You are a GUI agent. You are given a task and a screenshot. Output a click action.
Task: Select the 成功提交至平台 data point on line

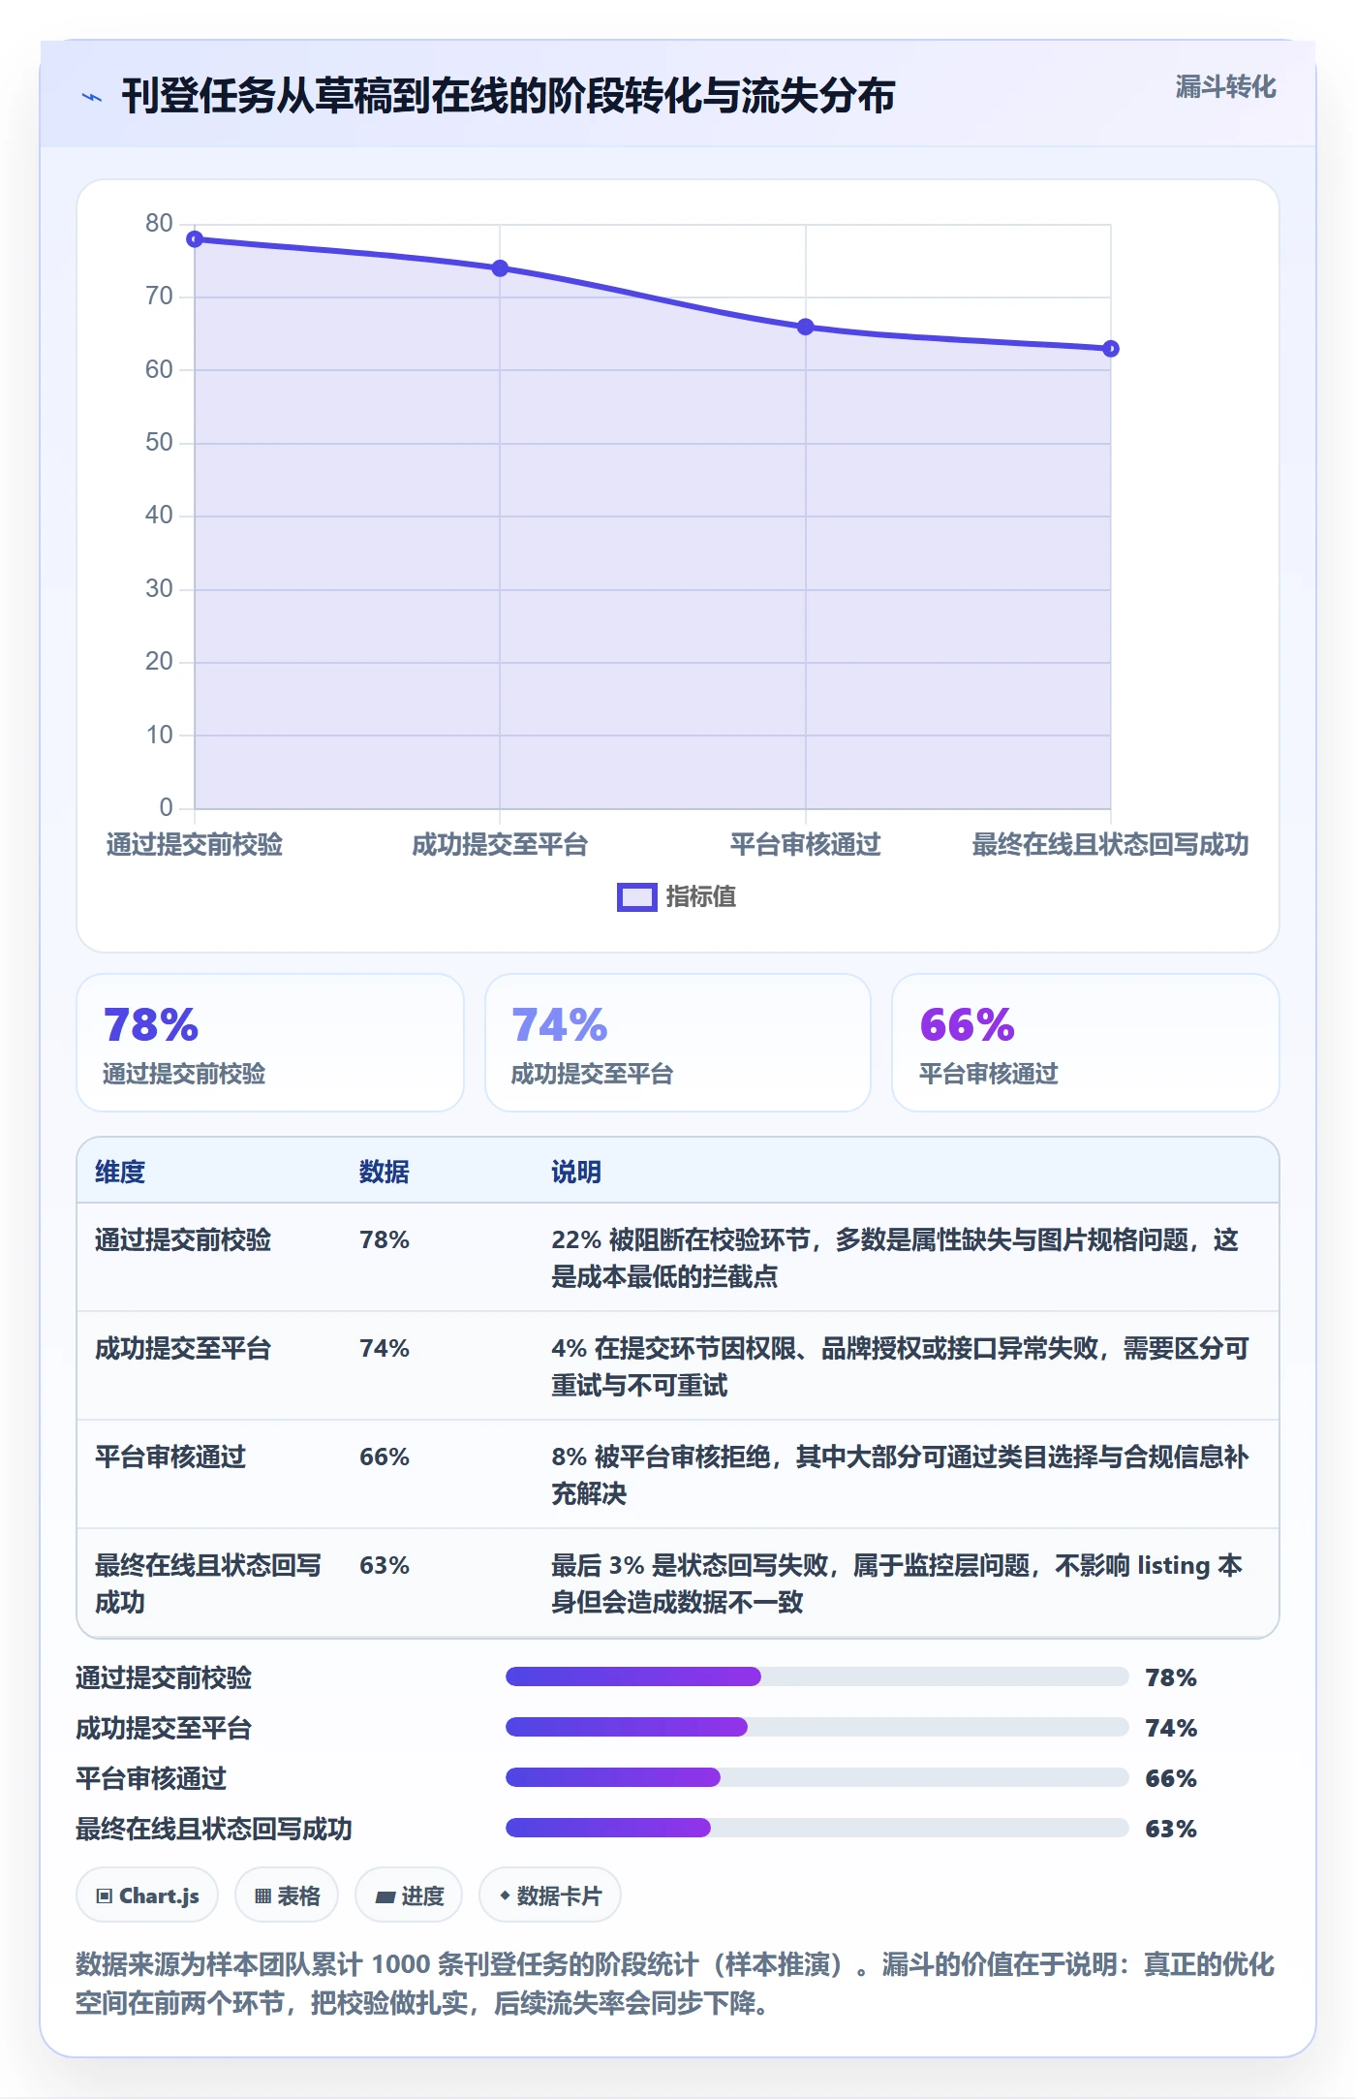click(500, 268)
